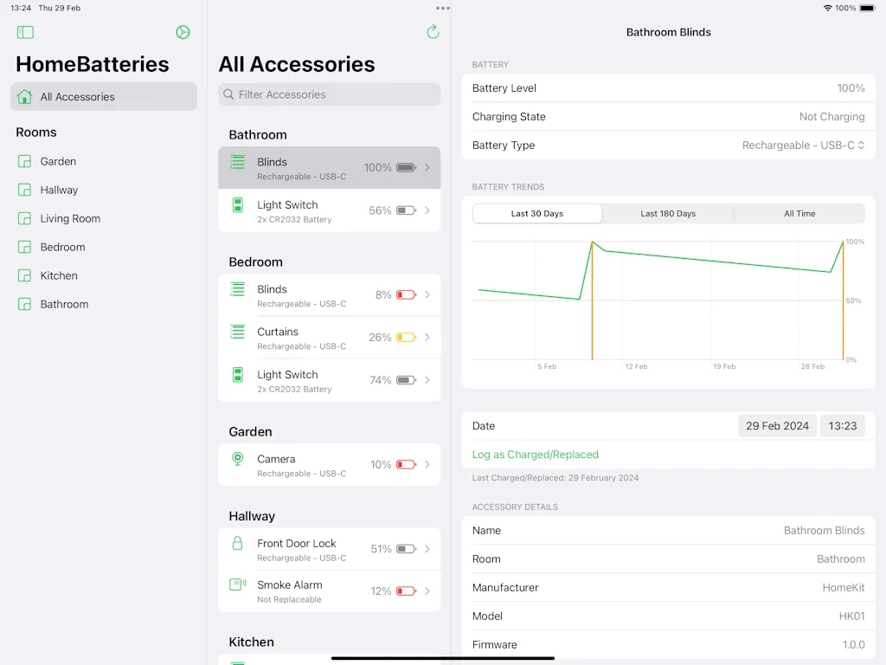Click the Living Room room icon

point(24,218)
